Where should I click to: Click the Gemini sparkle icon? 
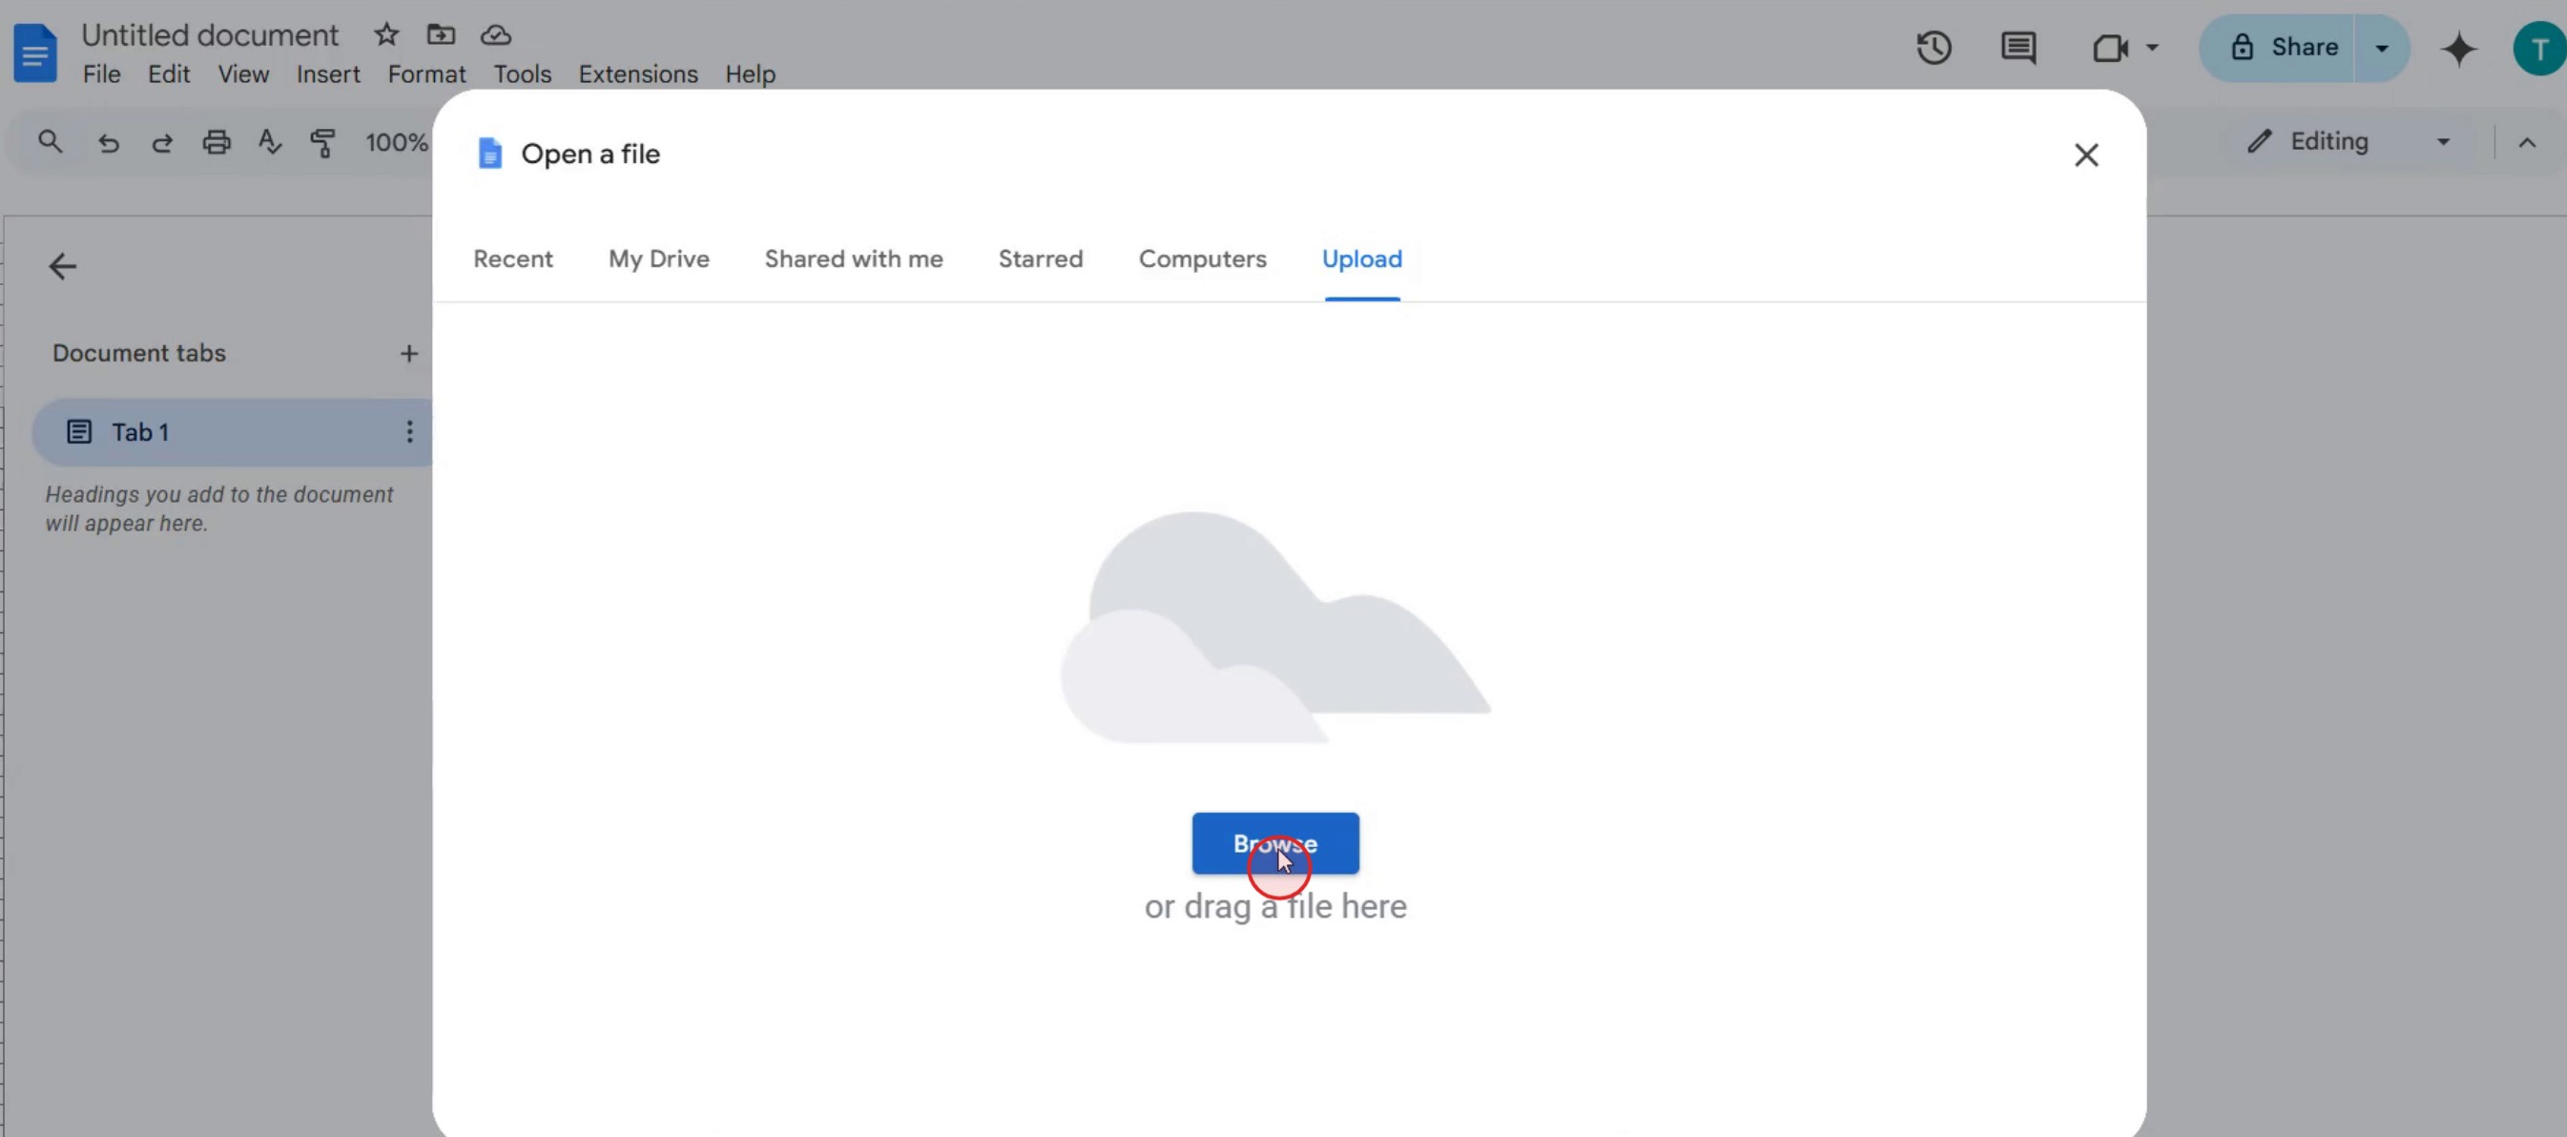pos(2458,48)
